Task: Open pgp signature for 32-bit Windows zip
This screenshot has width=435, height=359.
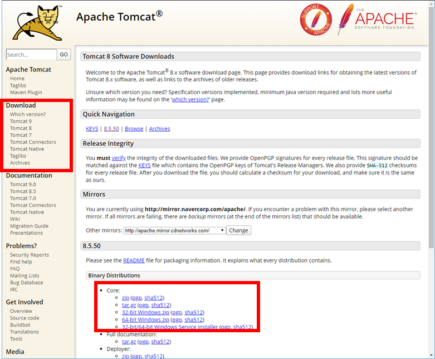Action: coord(177,312)
